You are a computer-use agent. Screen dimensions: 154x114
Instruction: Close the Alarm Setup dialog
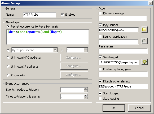point(151,3)
